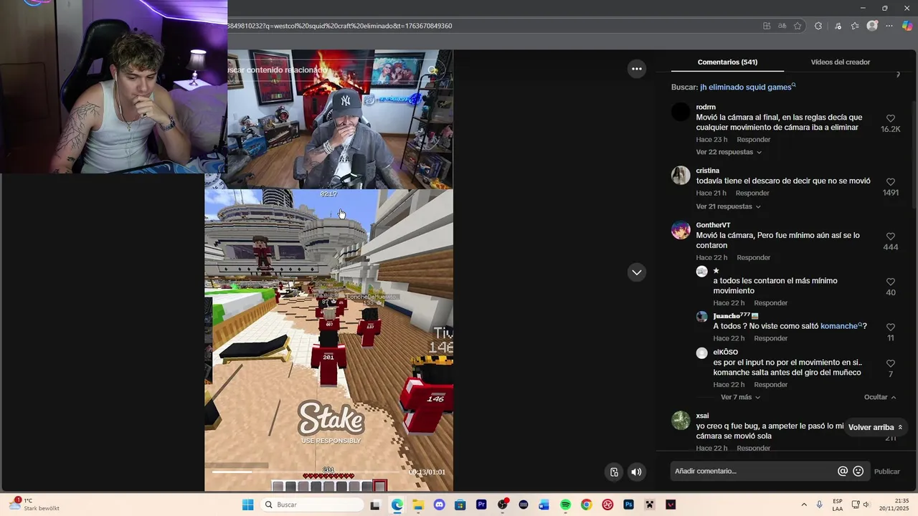This screenshot has height=516, width=918.
Task: Show hidden icons chevron in system tray
Action: 803,505
